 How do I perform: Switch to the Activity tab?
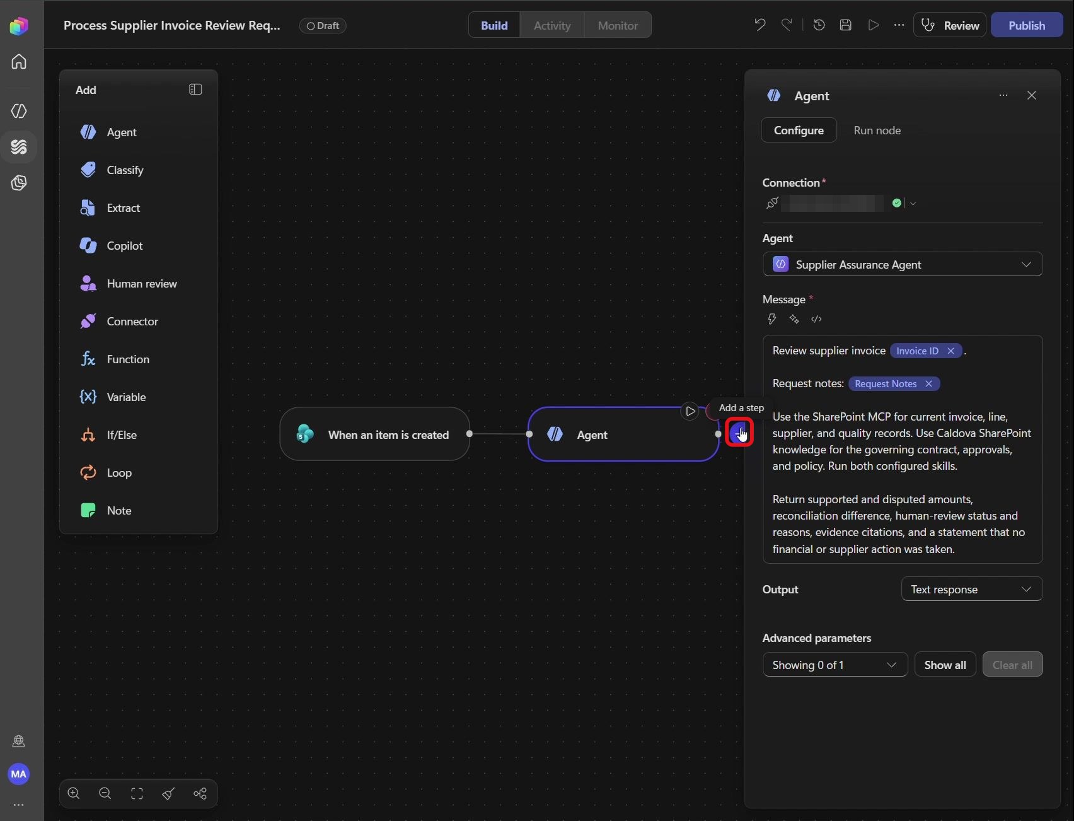coord(552,25)
